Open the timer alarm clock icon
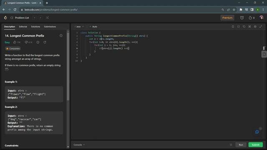This screenshot has width=267, height=150. click(x=242, y=17)
